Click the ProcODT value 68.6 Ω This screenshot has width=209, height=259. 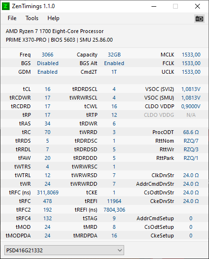tap(191, 132)
